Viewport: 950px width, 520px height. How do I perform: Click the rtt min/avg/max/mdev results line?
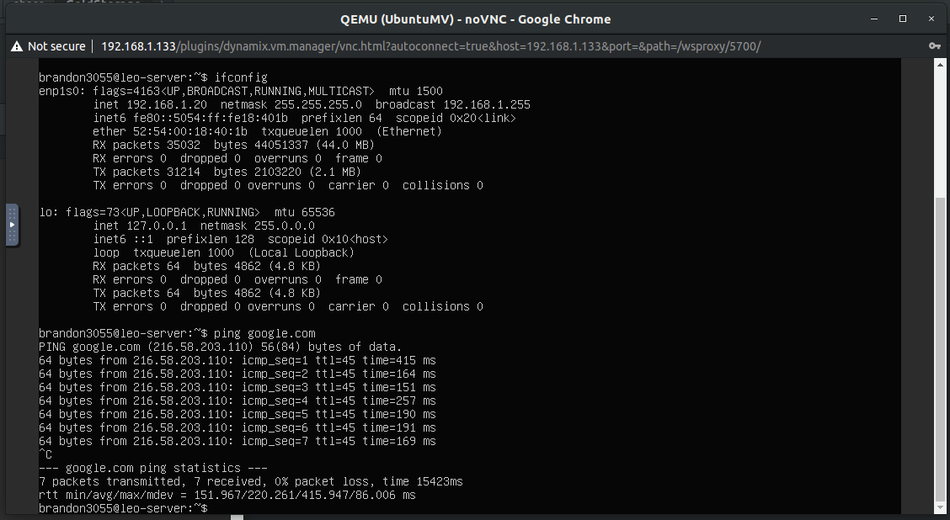pos(227,495)
